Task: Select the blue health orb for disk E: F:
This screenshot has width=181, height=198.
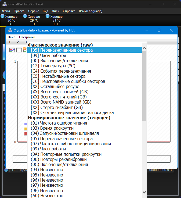Action: (48, 16)
